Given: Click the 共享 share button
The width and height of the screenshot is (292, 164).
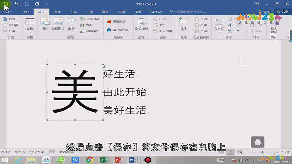Looking at the screenshot, I should (x=283, y=12).
